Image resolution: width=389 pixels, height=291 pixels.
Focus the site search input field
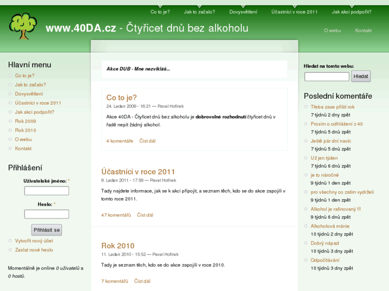tap(327, 76)
